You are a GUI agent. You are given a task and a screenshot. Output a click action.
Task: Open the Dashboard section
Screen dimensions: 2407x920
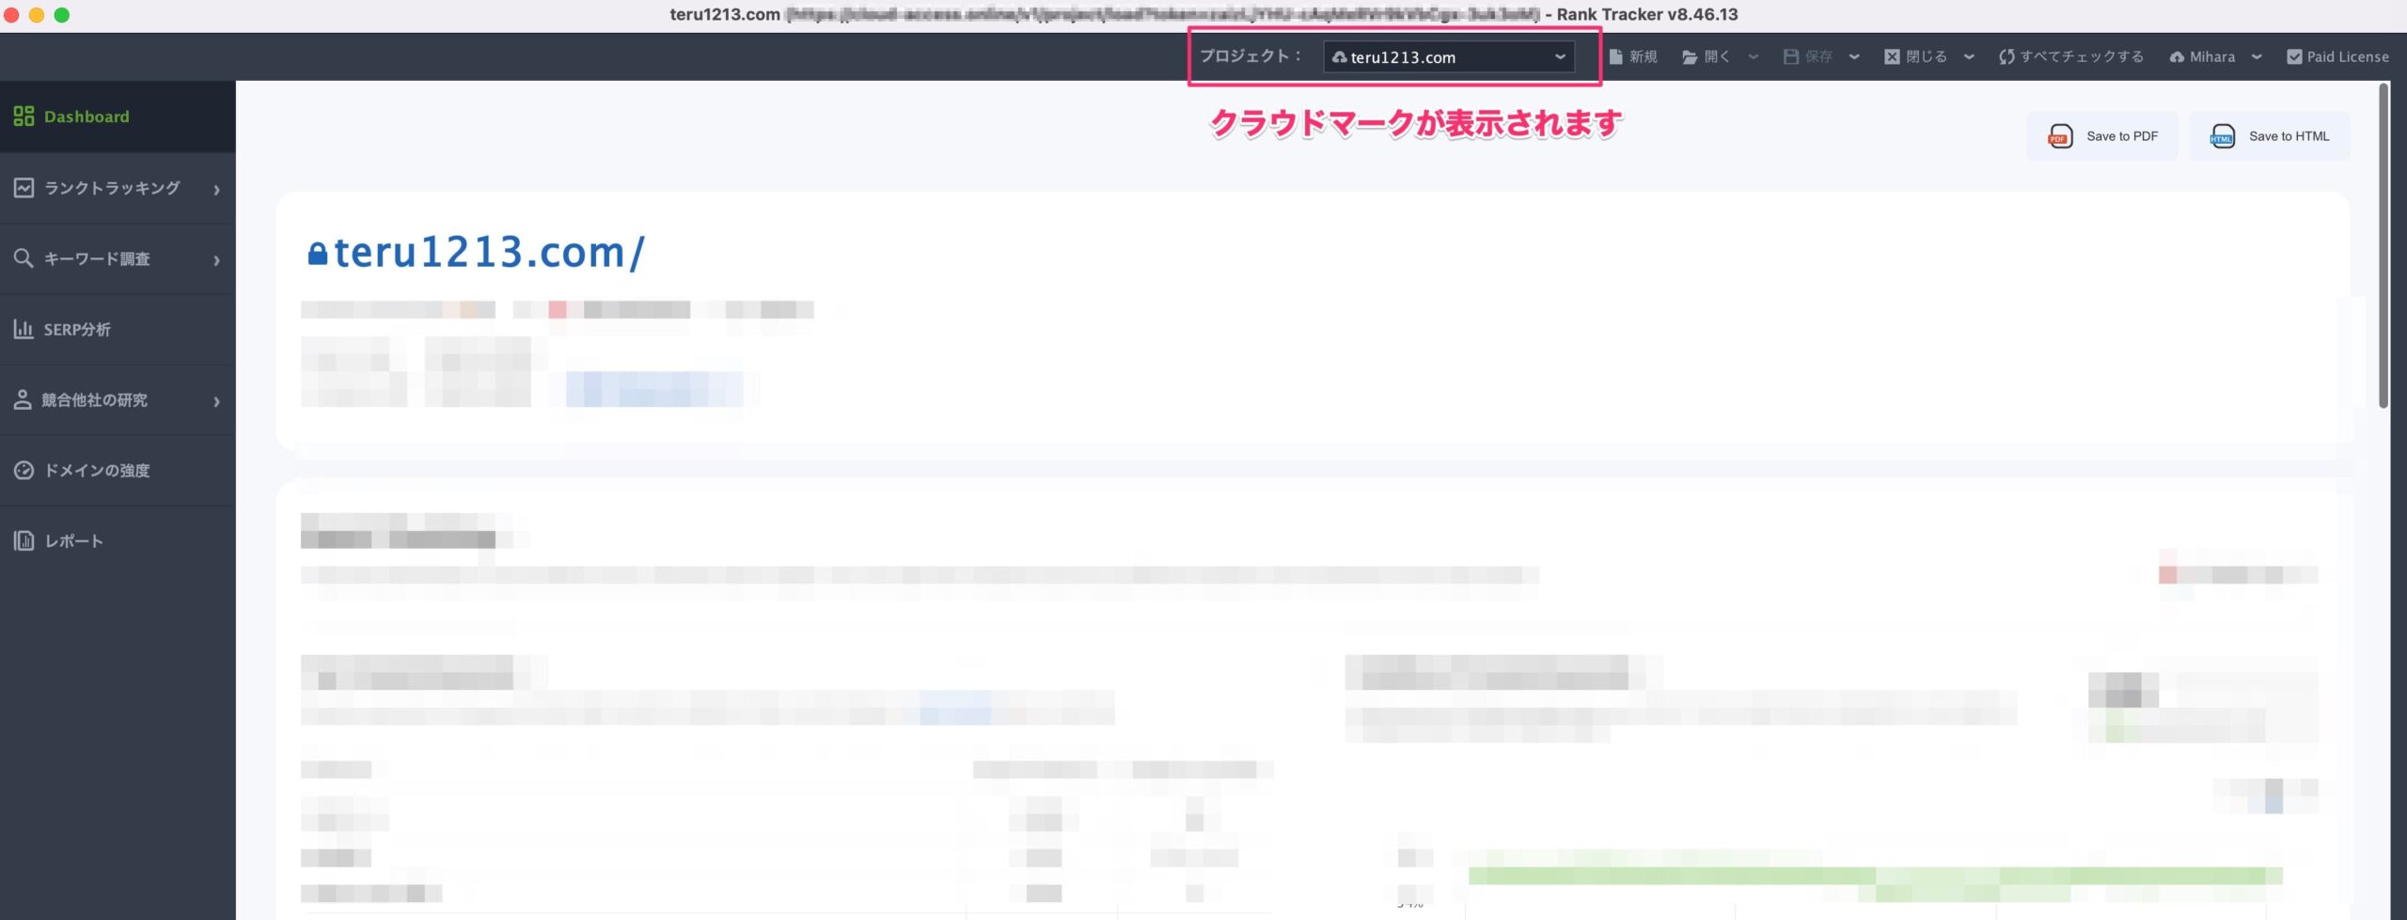pos(118,117)
